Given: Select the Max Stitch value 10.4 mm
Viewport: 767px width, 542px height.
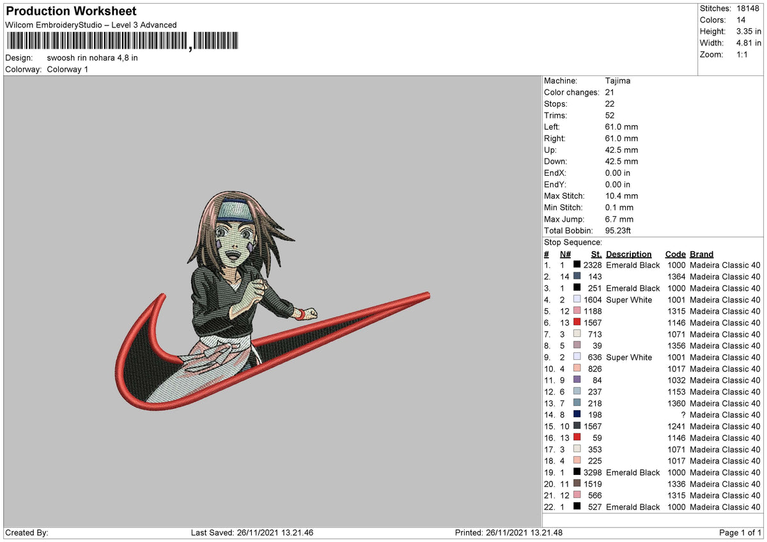Looking at the screenshot, I should pos(621,196).
